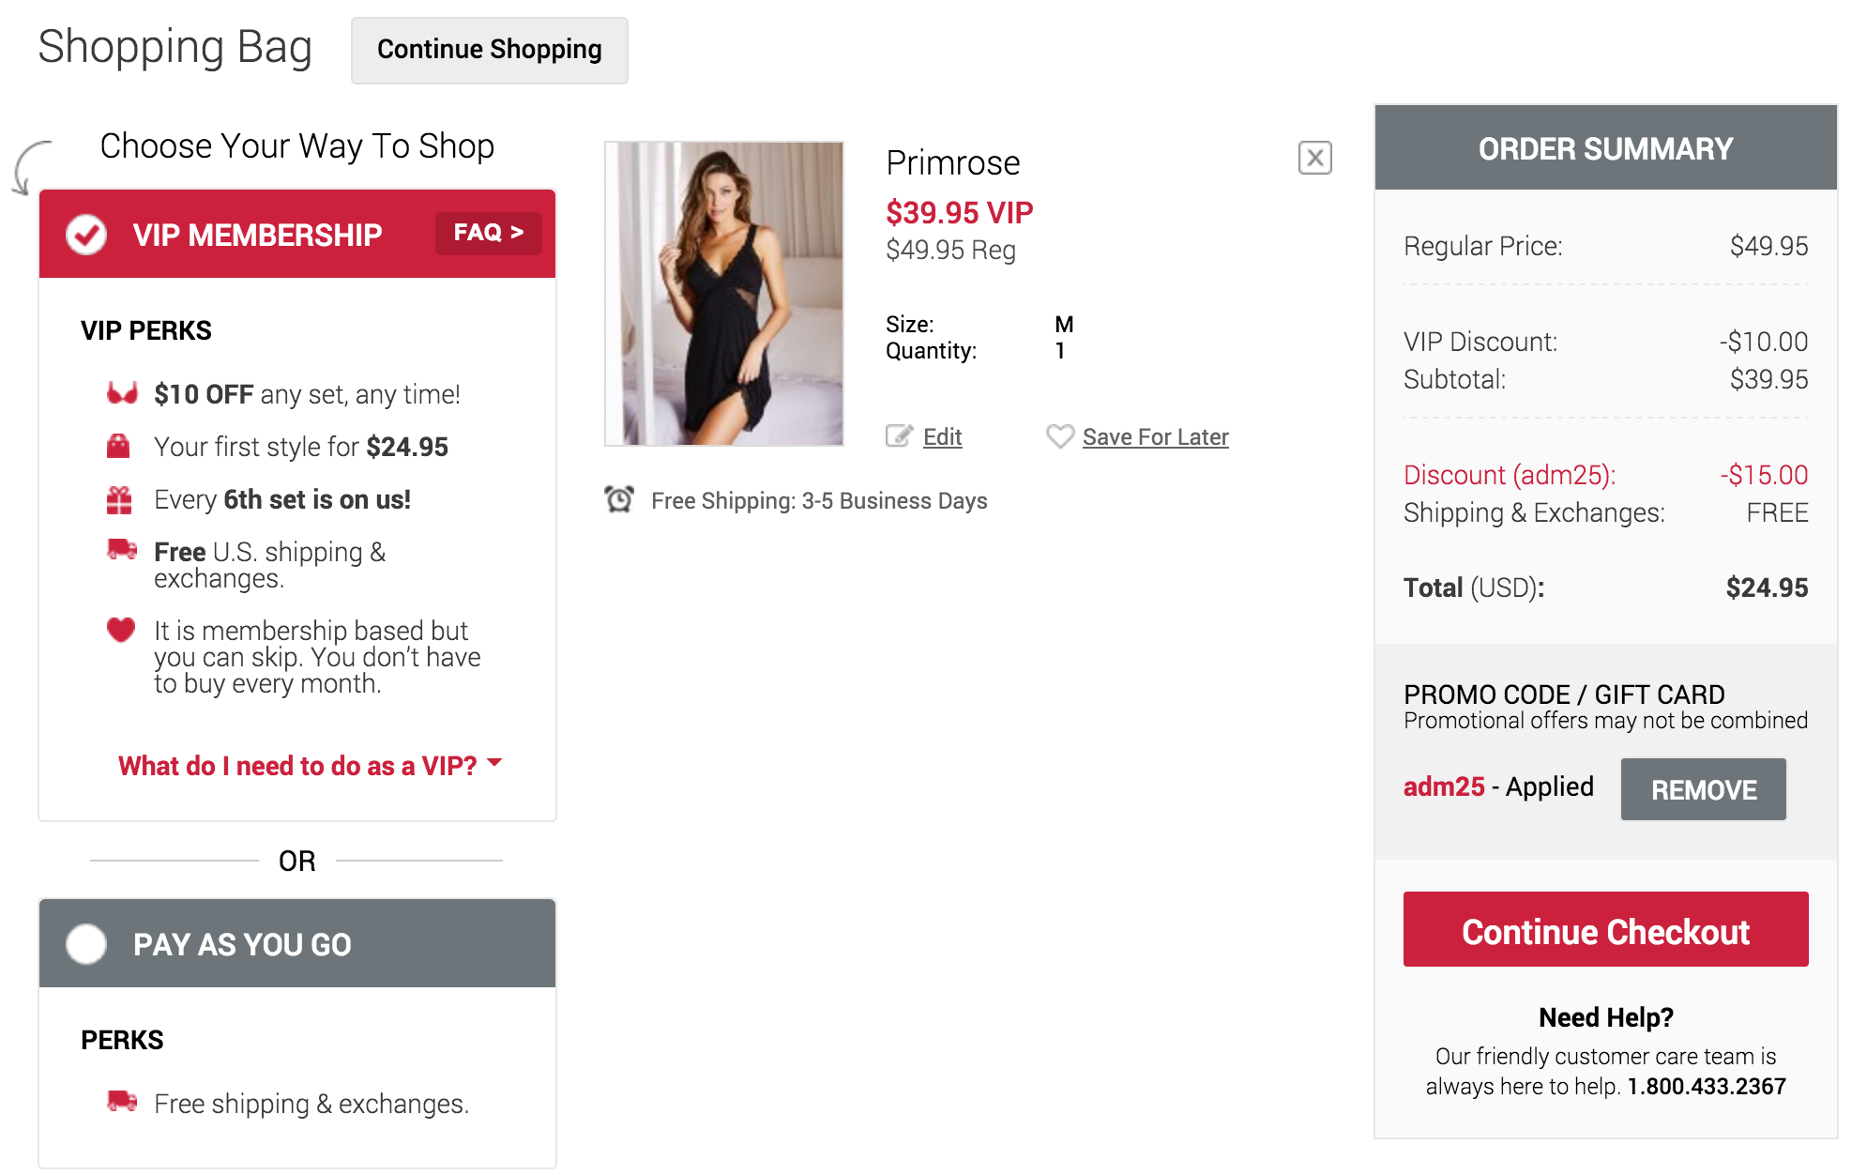Click the Order Summary header bar
This screenshot has height=1175, width=1867.
(x=1604, y=147)
